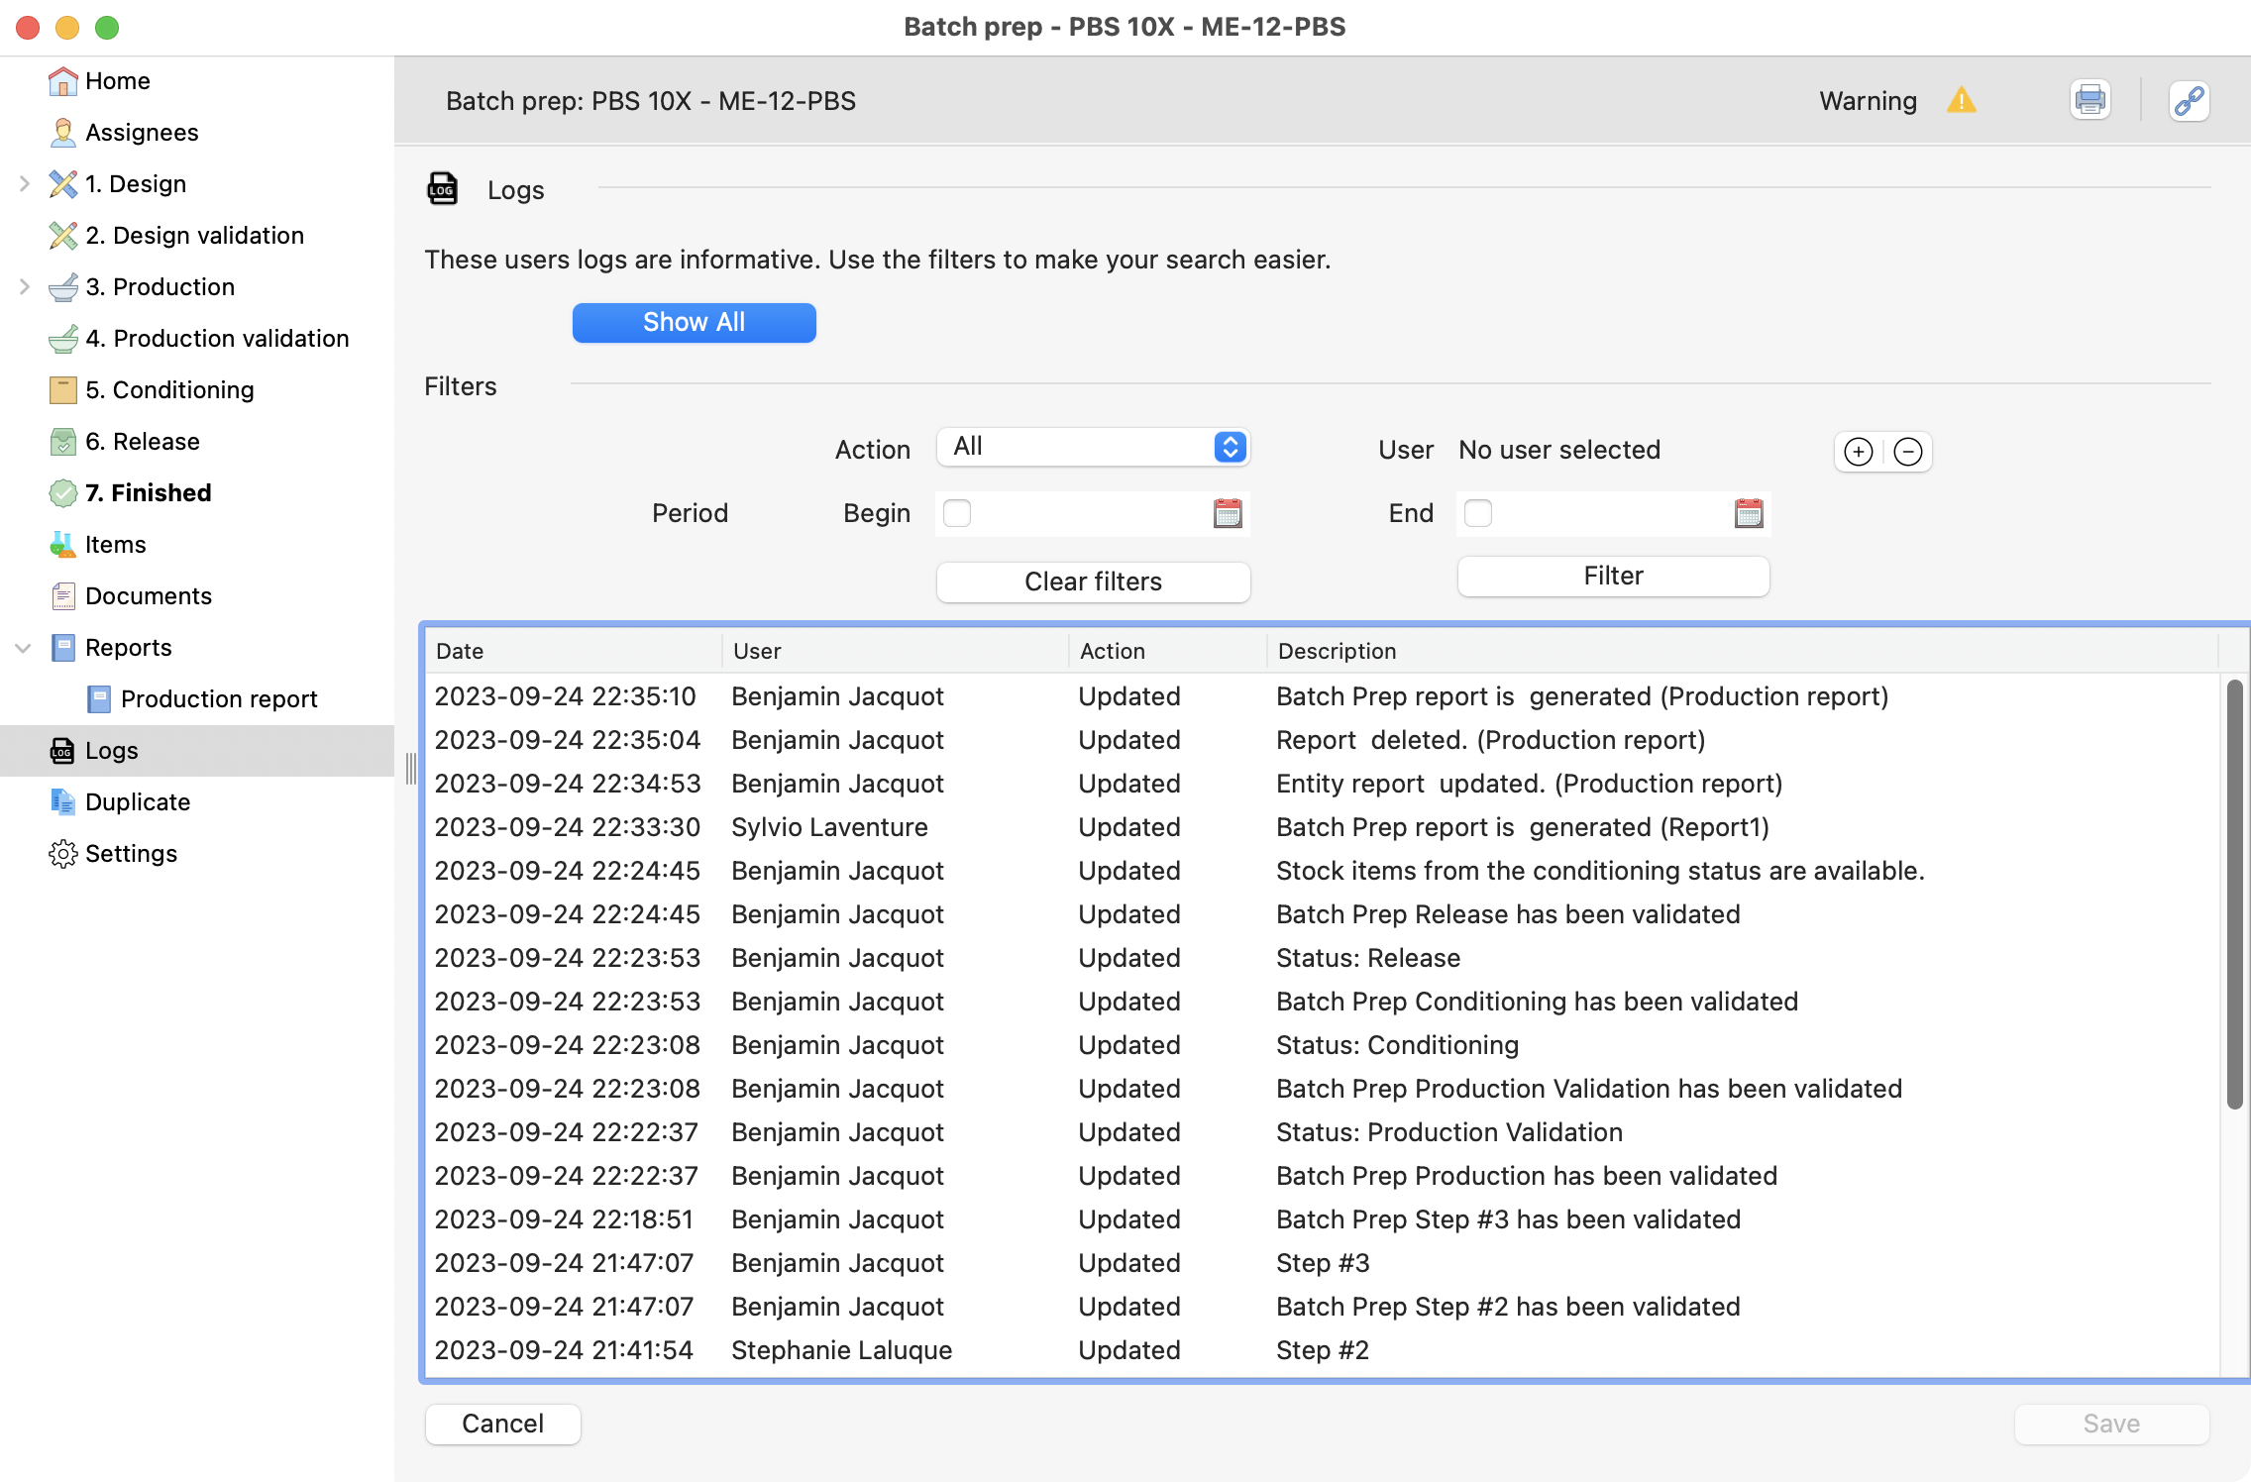Click the LOG icon beside Logs heading
Screen dimensions: 2251x1482
click(442, 188)
